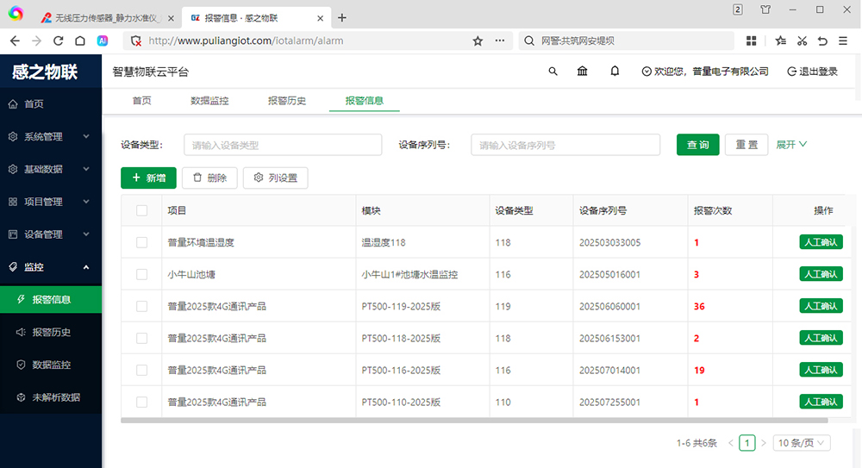Click the green 查询 button
The width and height of the screenshot is (862, 468).
697,145
